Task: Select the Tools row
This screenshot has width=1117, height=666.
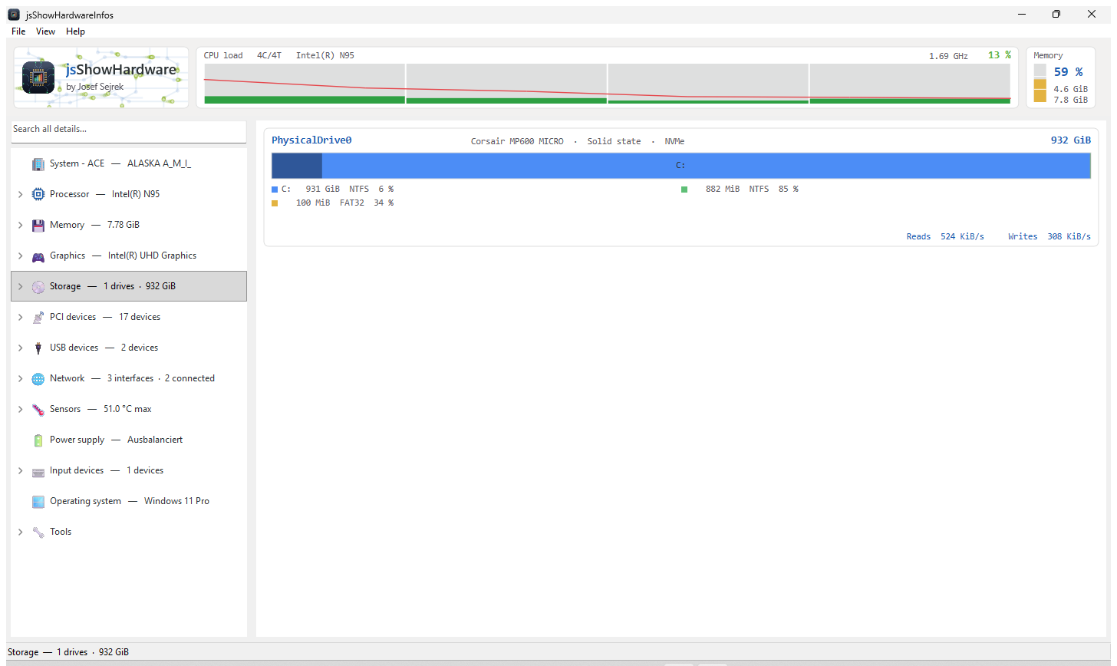Action: point(129,532)
